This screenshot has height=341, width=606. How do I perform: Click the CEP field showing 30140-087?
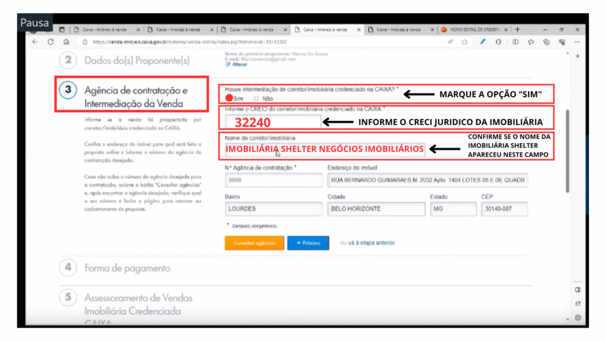[x=504, y=209]
